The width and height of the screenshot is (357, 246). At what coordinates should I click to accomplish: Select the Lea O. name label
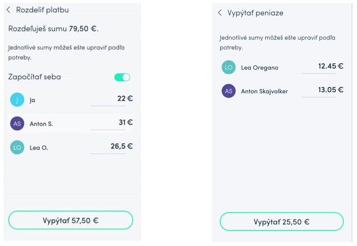[x=39, y=148]
